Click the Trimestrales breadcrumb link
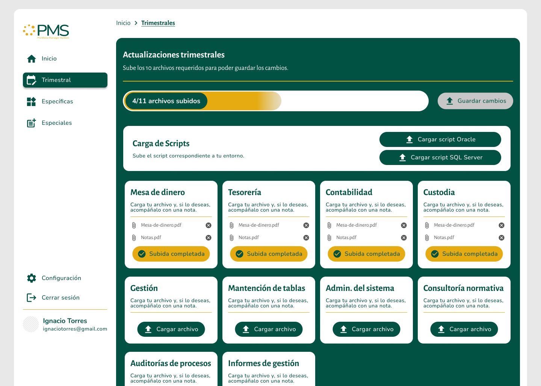This screenshot has height=386, width=541. [x=158, y=23]
